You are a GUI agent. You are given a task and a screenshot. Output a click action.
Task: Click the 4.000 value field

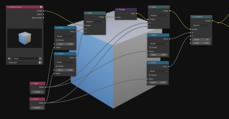coord(37,92)
